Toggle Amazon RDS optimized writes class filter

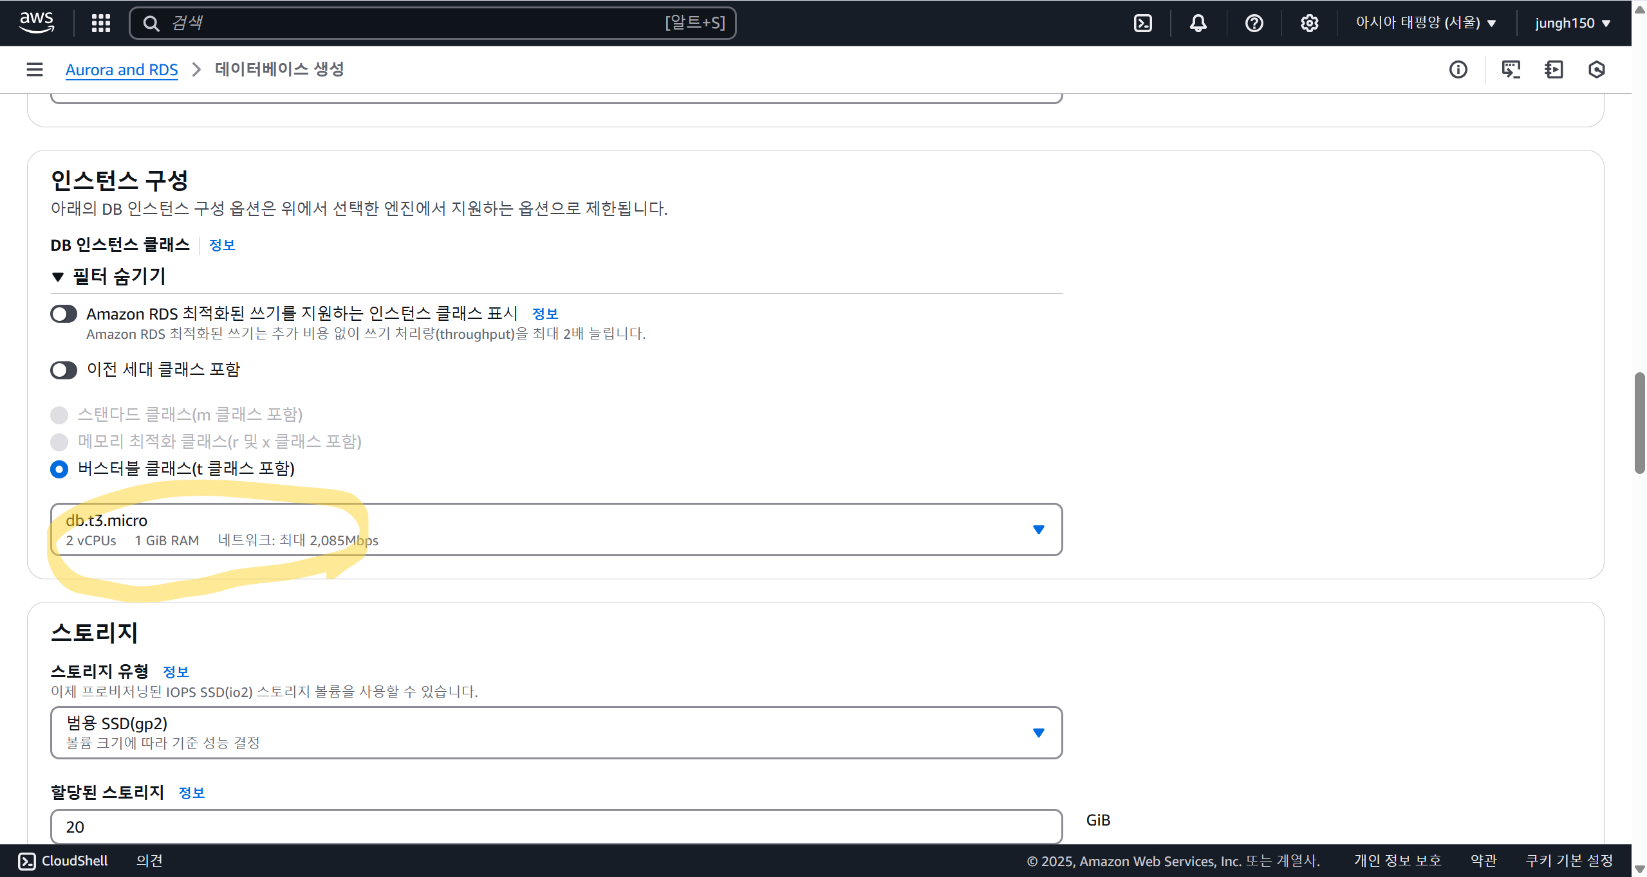point(64,314)
